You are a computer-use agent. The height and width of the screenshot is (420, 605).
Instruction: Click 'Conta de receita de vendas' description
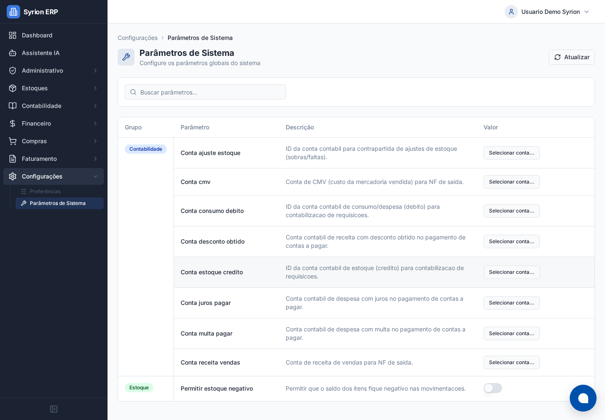[349, 362]
